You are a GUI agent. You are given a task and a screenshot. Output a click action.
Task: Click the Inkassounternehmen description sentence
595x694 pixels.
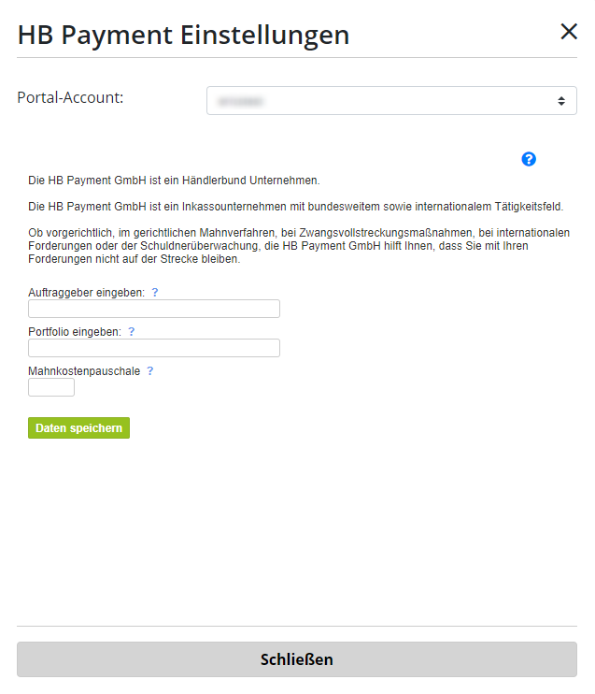[x=296, y=207]
